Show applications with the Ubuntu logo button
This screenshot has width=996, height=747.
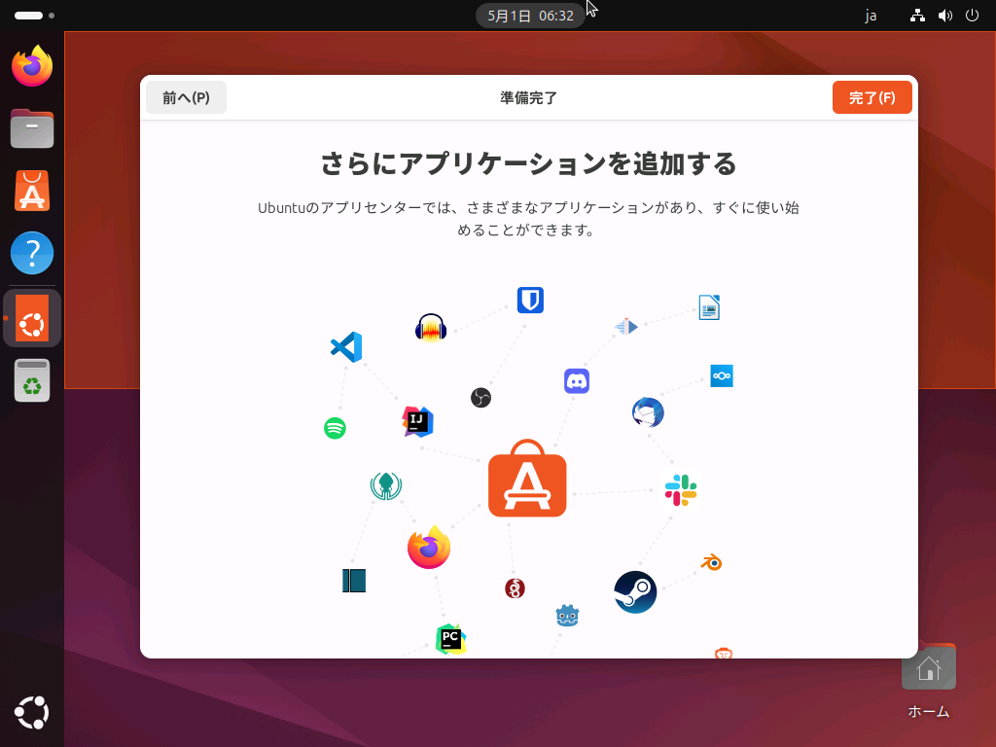32,713
